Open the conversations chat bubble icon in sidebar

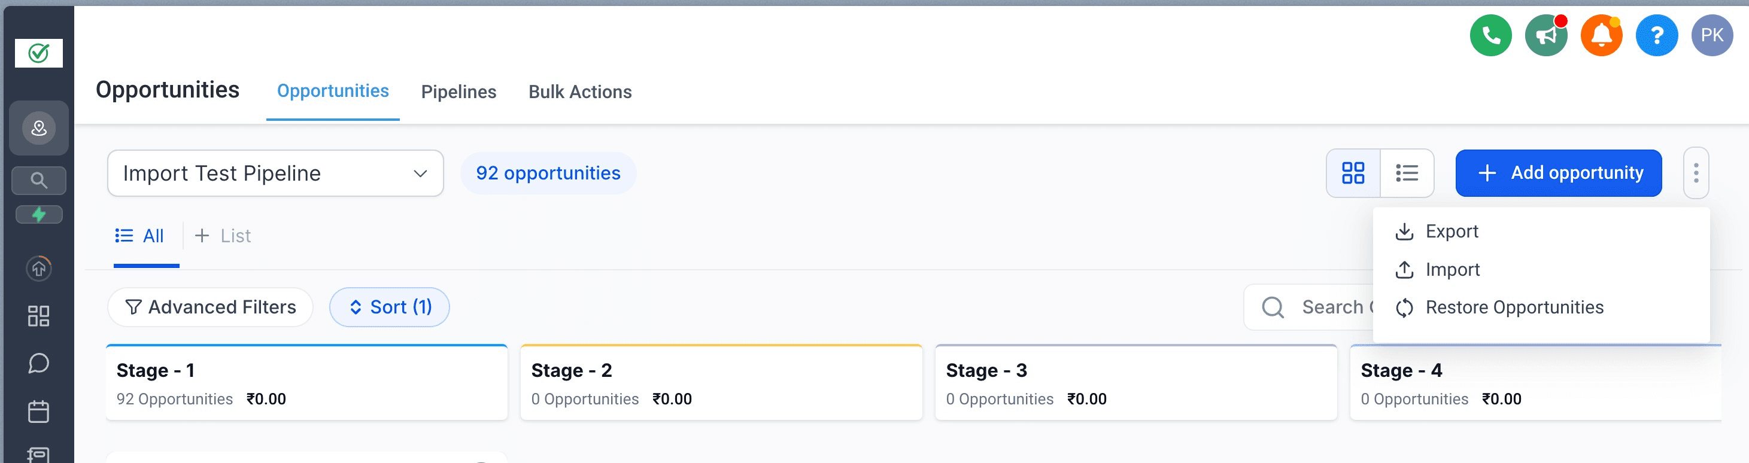coord(39,363)
